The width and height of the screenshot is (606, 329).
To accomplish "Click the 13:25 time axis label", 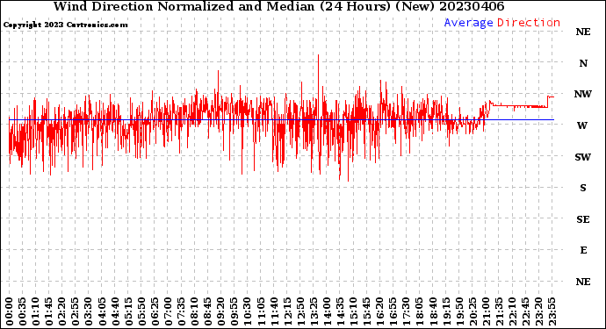I will (314, 311).
